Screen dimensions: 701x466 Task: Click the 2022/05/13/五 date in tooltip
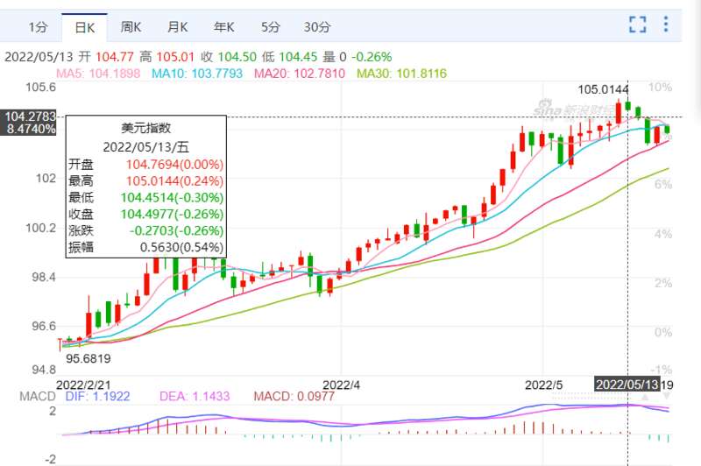(x=145, y=147)
